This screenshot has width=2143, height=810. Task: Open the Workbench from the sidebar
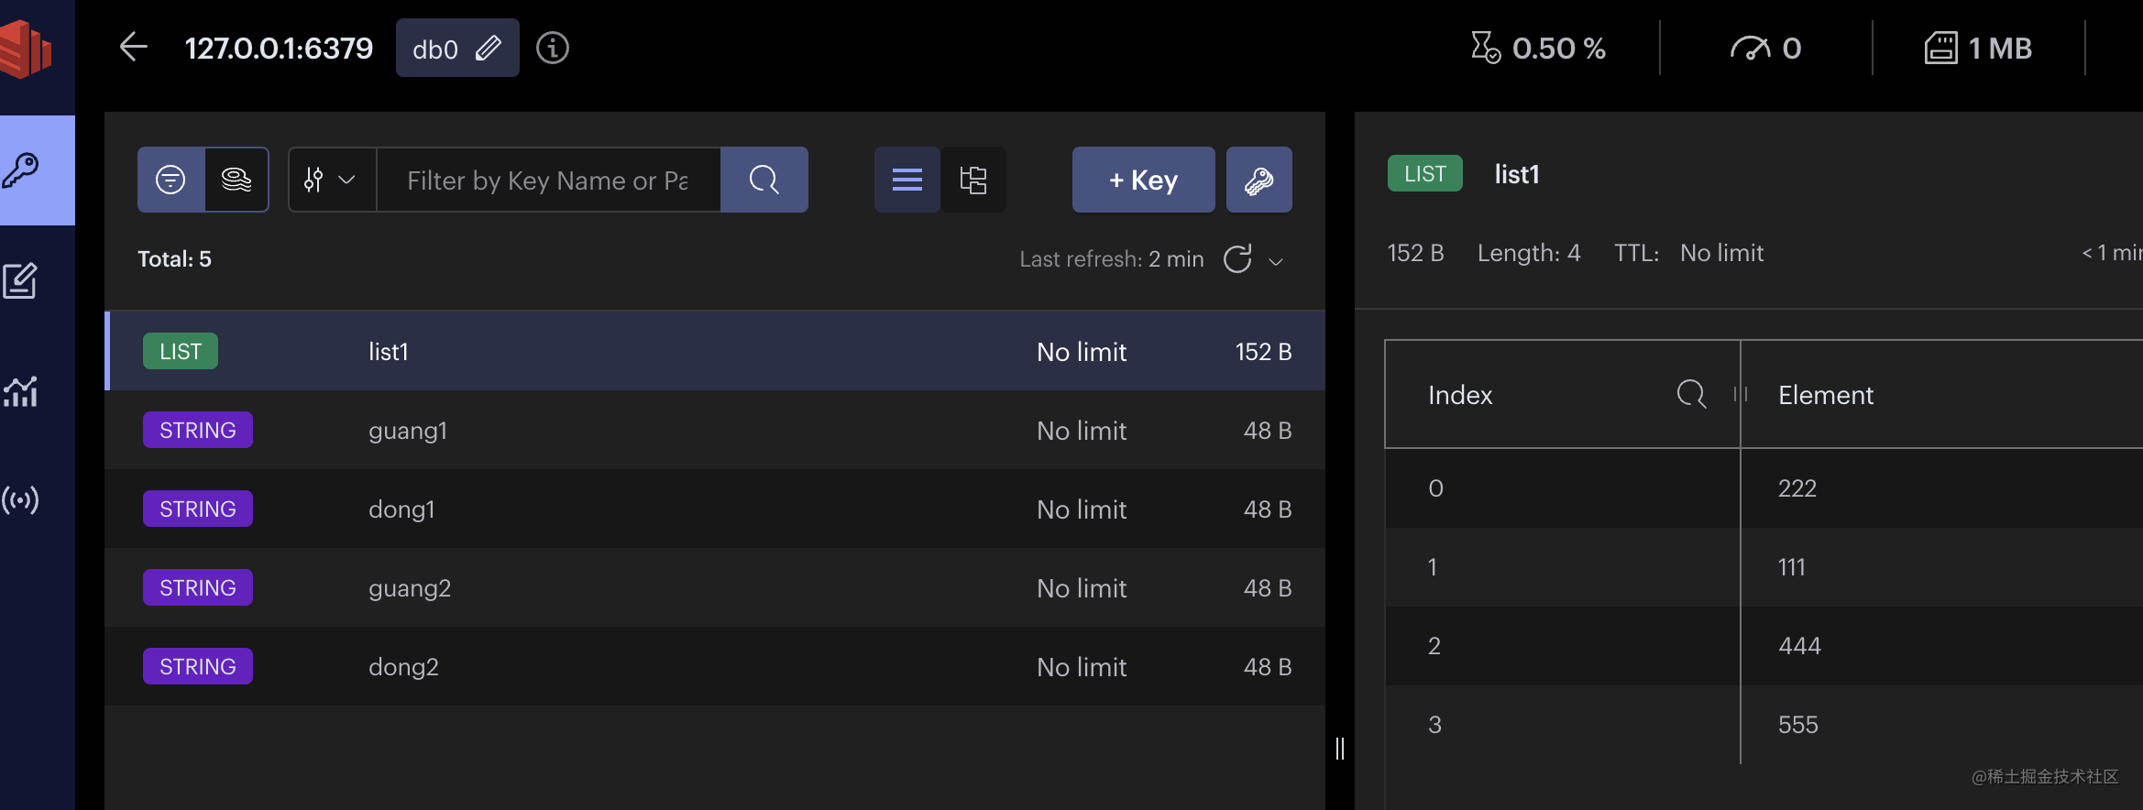tap(20, 280)
